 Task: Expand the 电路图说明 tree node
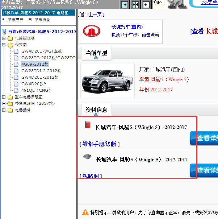point(4,38)
